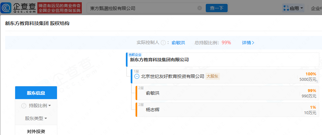Screen dimensions: 322x135
Task: Select shareholder 杨志辉 in the tree
Action: click(153, 110)
